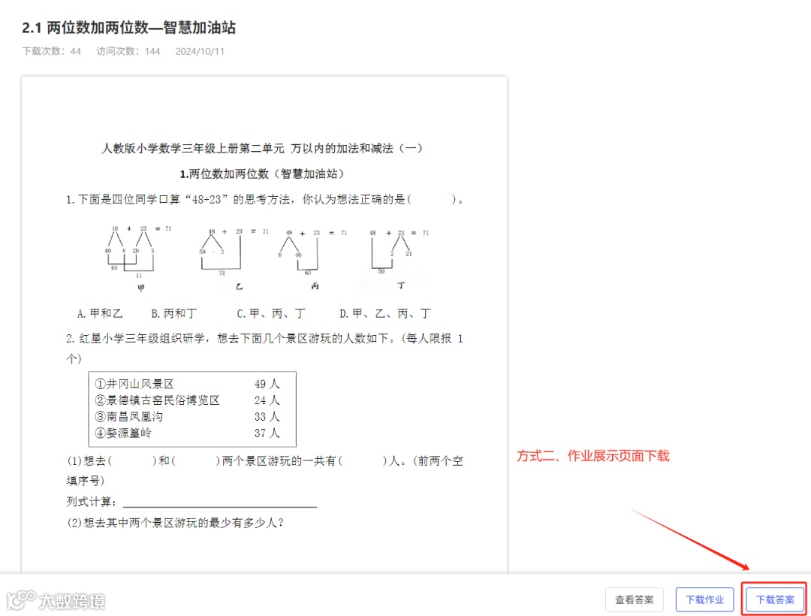
Task: Click the 查看答案 button
Action: coord(635,599)
